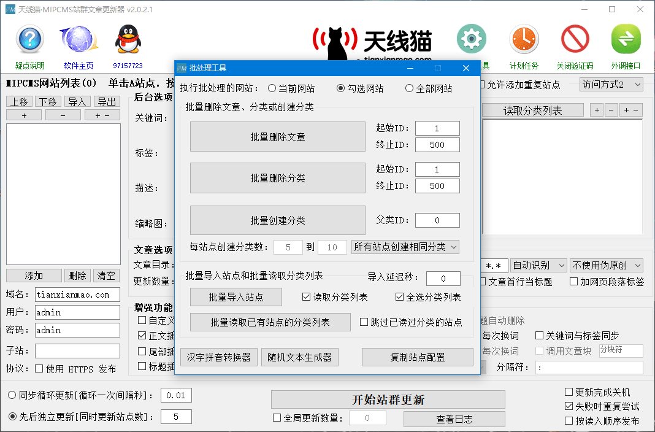Image resolution: width=655 pixels, height=432 pixels.
Task: Click 子站 input field
Action: (77, 351)
